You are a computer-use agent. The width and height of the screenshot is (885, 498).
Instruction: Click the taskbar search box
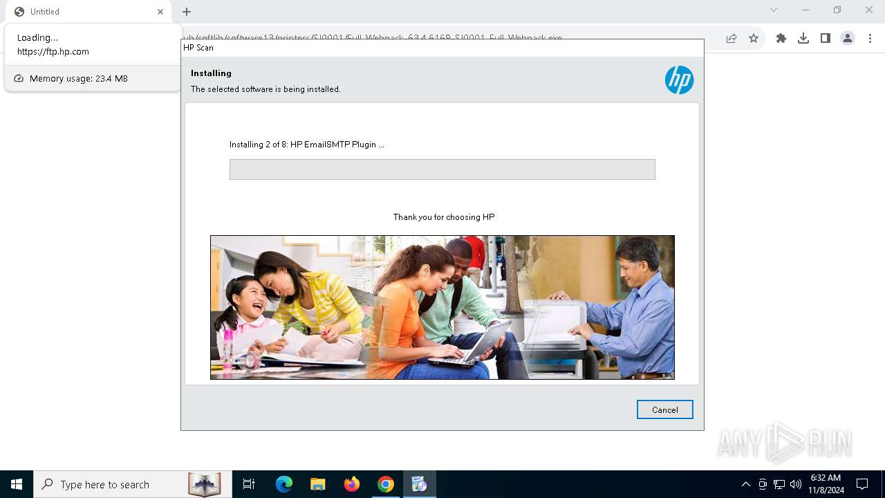point(131,484)
